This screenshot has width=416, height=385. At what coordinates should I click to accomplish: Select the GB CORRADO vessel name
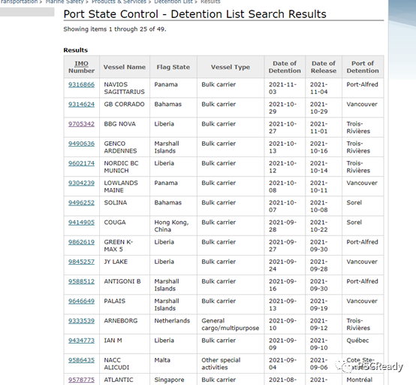[x=124, y=105]
